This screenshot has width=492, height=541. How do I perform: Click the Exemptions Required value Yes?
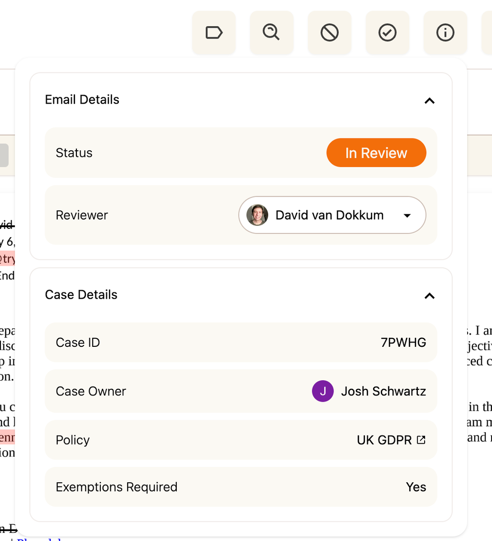click(x=416, y=487)
